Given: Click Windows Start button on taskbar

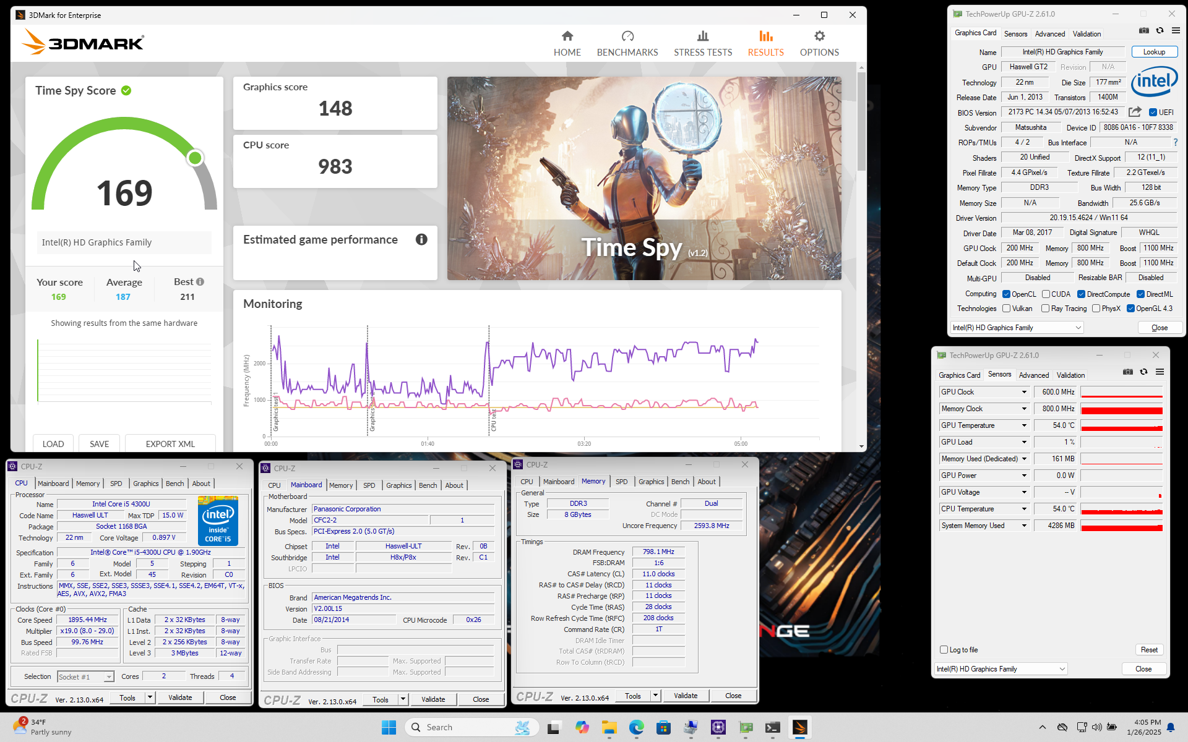Looking at the screenshot, I should click(389, 727).
